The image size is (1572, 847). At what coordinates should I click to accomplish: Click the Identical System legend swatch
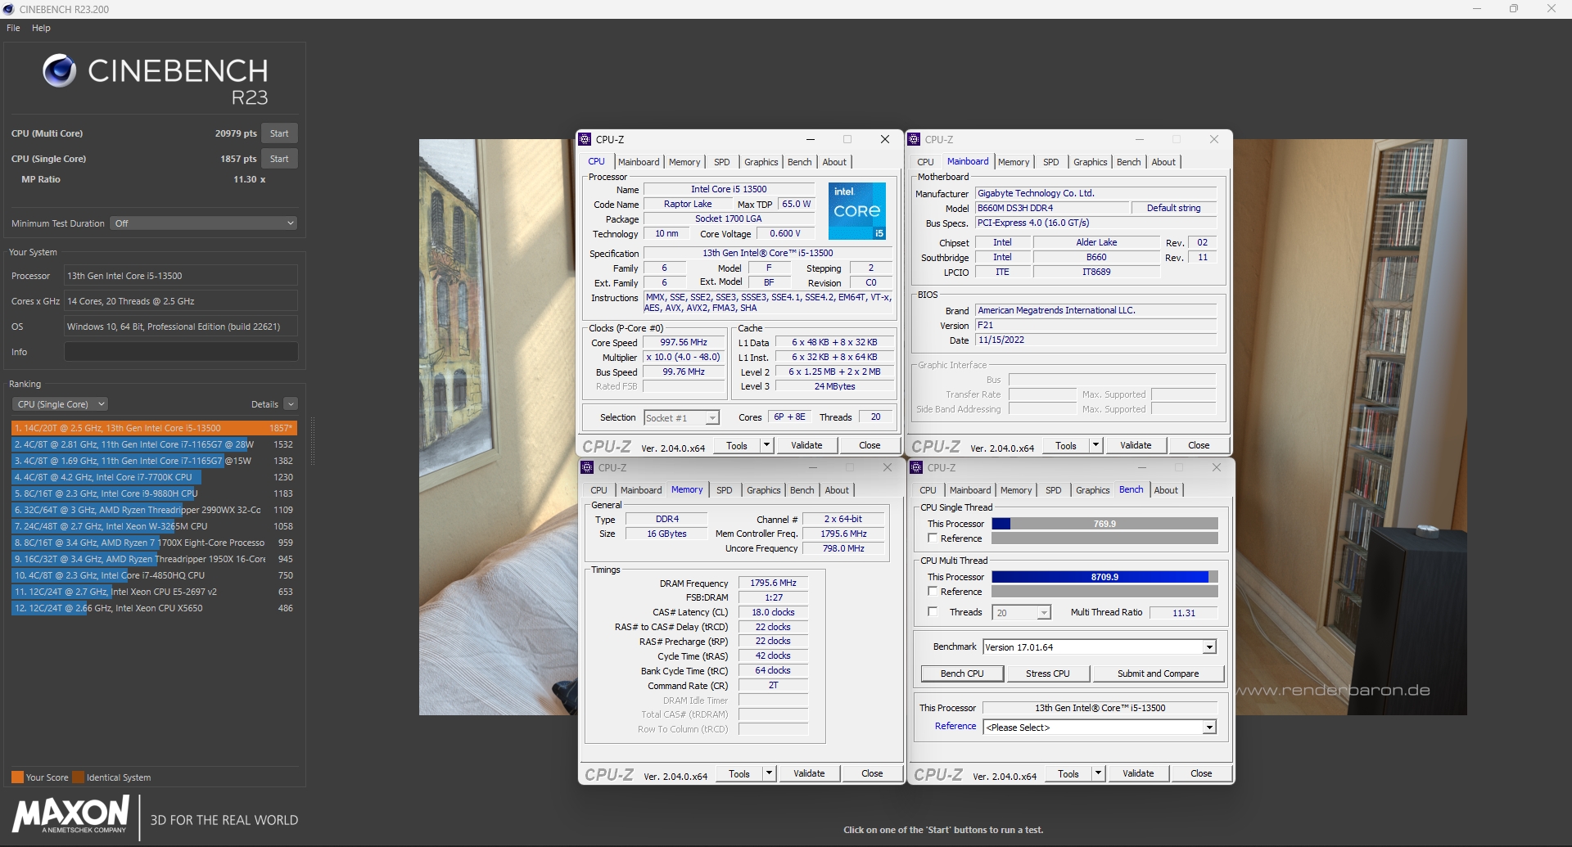coord(78,777)
